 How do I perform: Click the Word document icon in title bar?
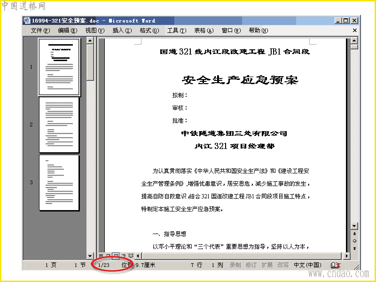click(27, 21)
